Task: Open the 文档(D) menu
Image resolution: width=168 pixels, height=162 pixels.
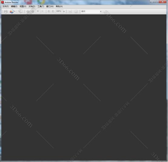Action: coord(32,6)
